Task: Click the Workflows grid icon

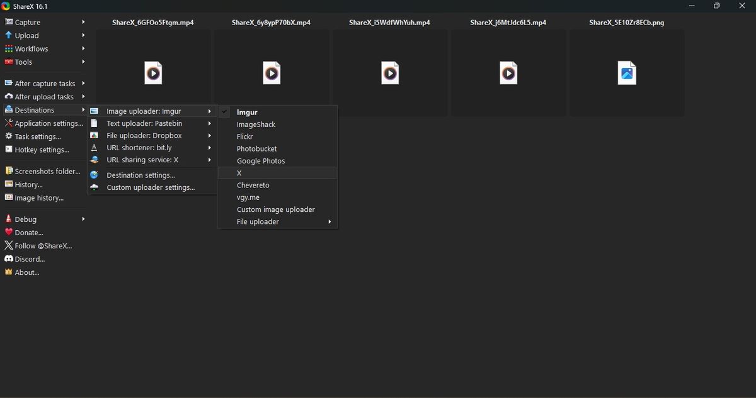Action: (x=9, y=48)
